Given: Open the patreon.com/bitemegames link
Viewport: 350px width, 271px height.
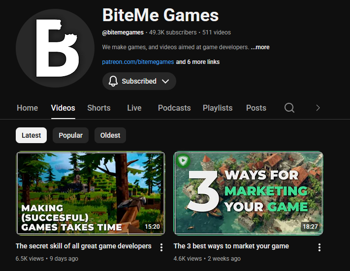Looking at the screenshot, I should coord(138,62).
